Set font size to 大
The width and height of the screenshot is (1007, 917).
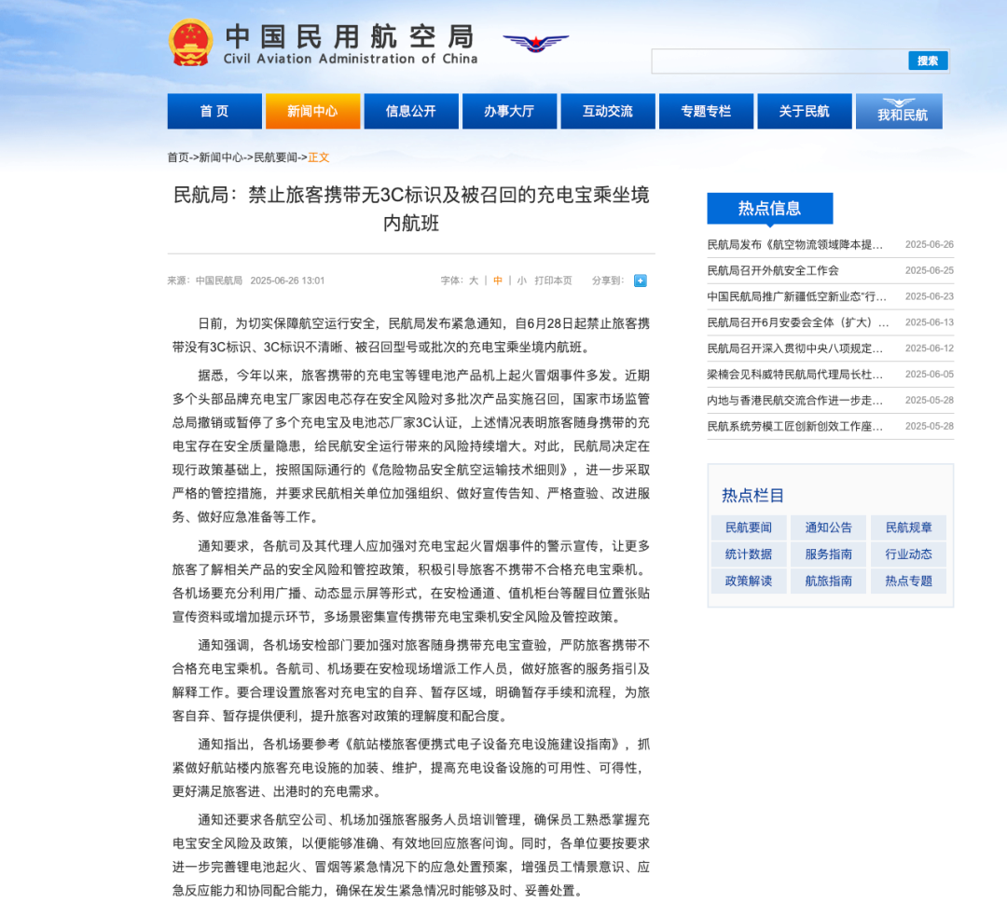pyautogui.click(x=474, y=281)
